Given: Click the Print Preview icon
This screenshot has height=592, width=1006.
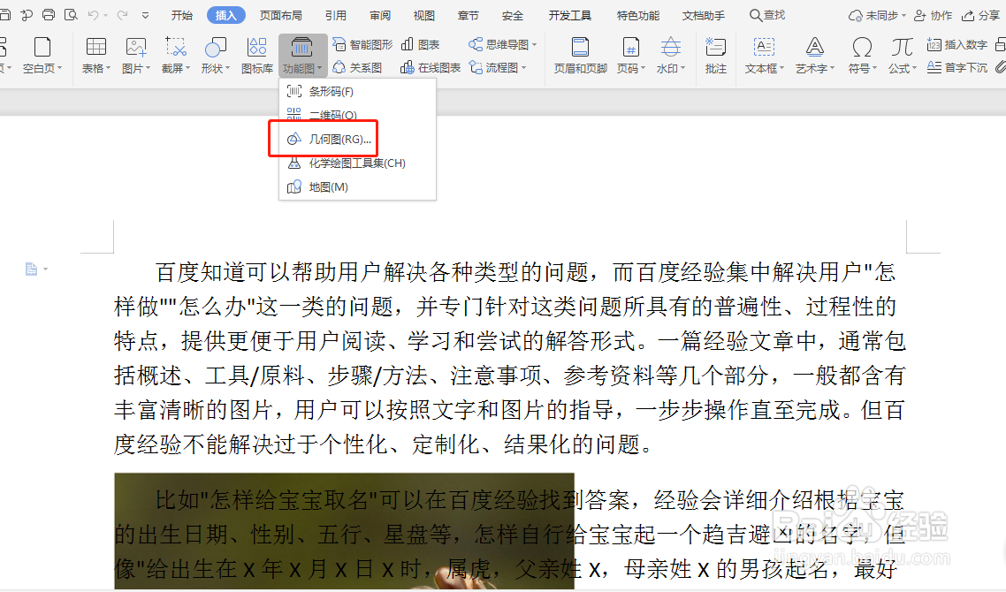Looking at the screenshot, I should (71, 15).
